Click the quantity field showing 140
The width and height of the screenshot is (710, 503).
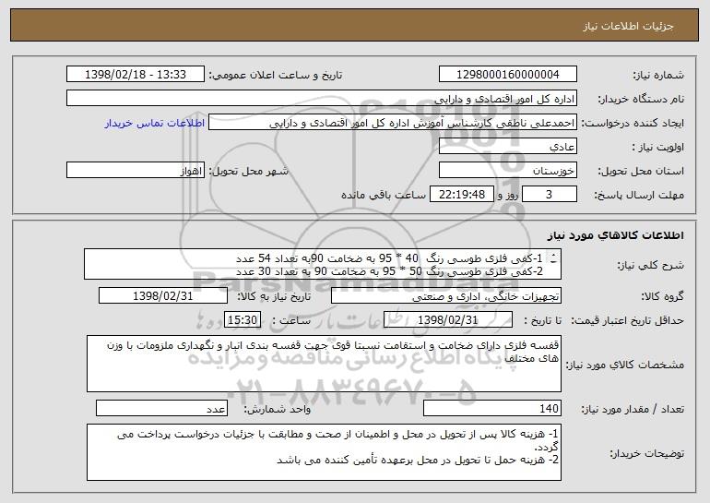(492, 408)
